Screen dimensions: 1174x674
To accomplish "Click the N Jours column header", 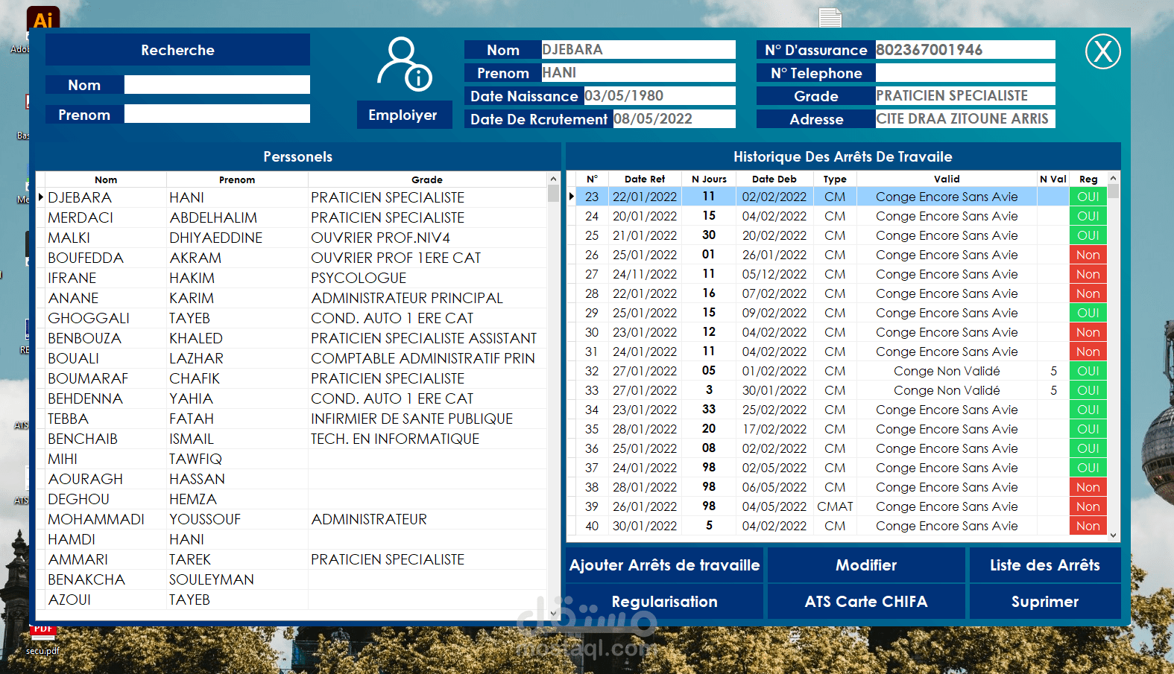I will pos(709,179).
